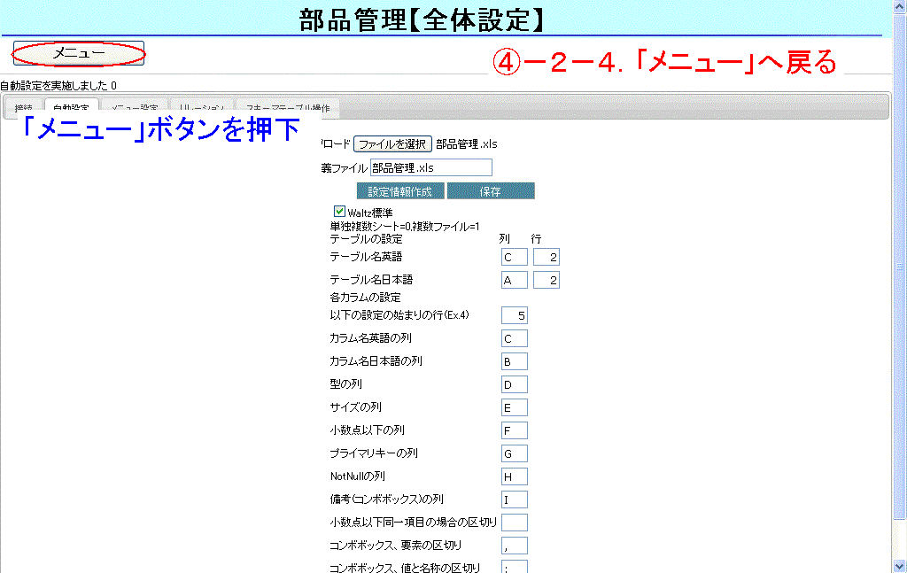This screenshot has height=573, width=907.
Task: Click the 設定情報作成 button
Action: tap(400, 191)
